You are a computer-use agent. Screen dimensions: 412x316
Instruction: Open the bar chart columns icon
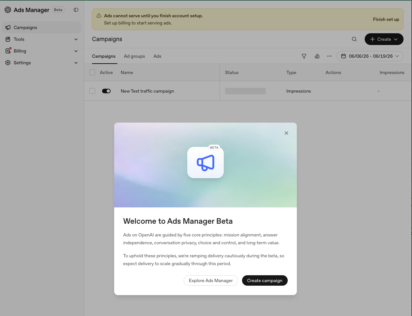(317, 56)
